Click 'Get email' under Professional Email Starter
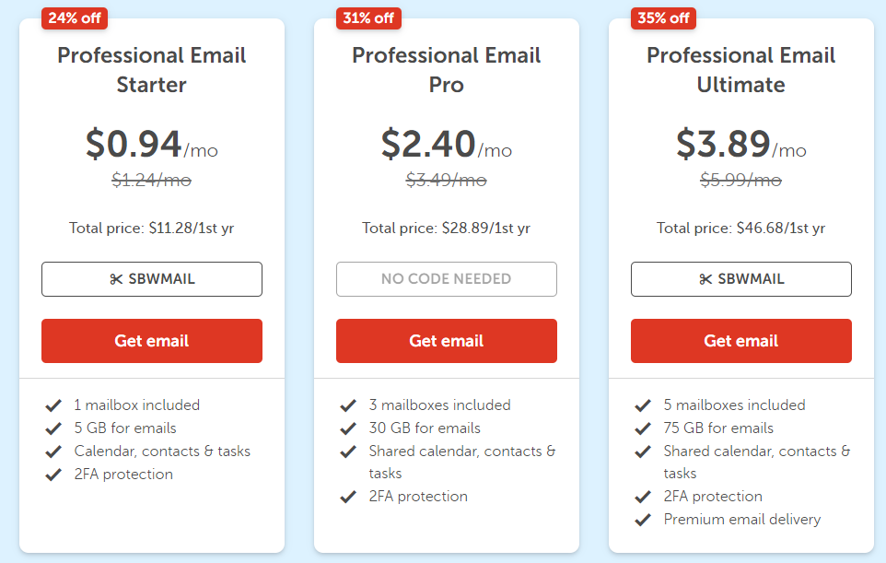This screenshot has height=563, width=886. [151, 340]
